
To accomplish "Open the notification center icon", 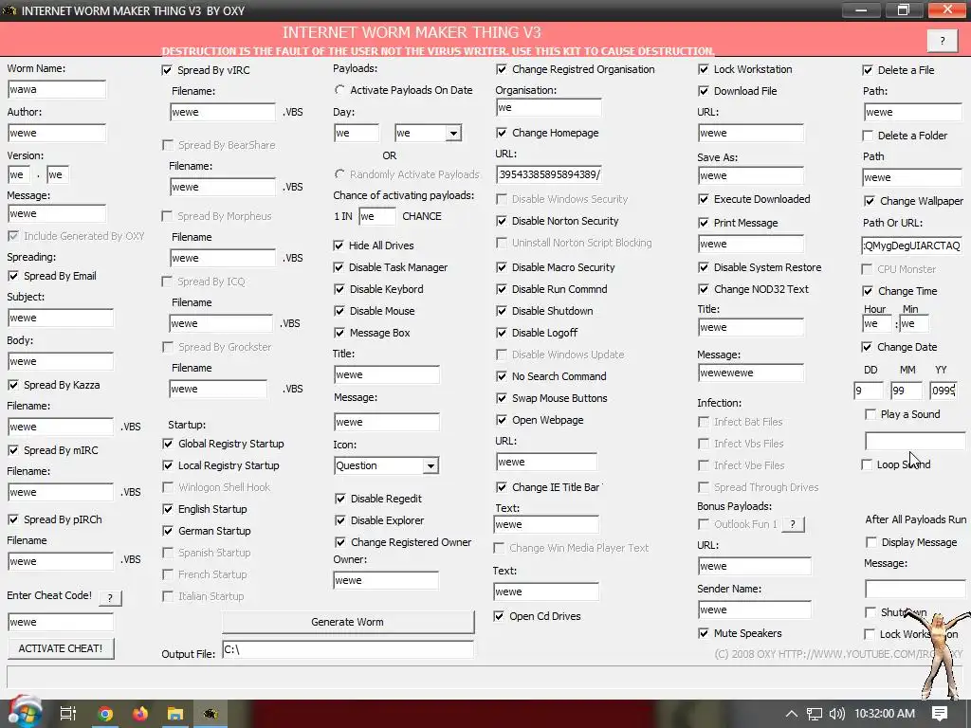I will coord(940,714).
